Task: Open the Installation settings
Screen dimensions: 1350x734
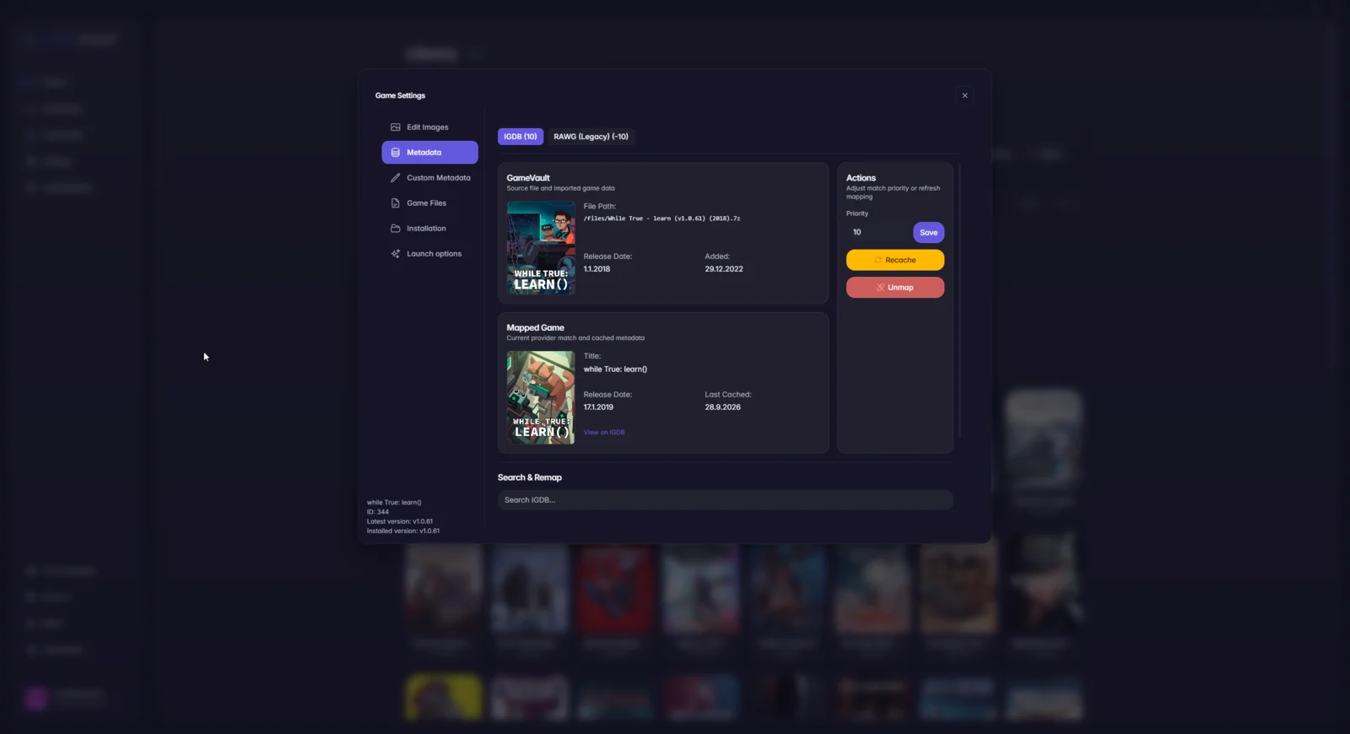Action: pos(429,229)
